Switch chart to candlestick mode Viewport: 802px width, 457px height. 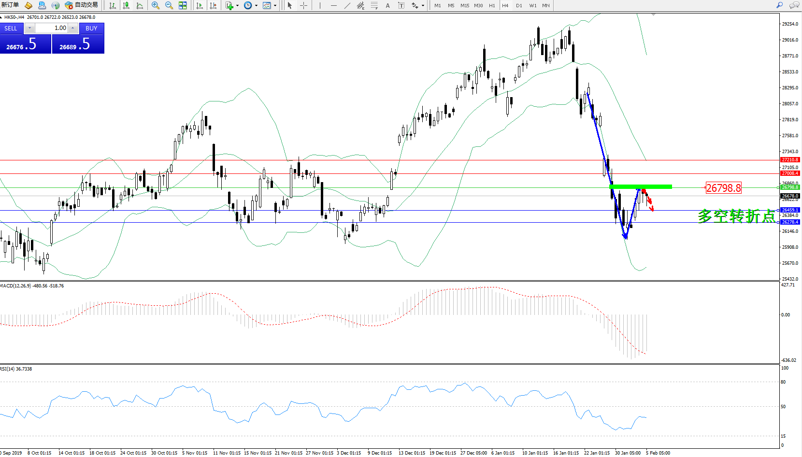point(126,5)
